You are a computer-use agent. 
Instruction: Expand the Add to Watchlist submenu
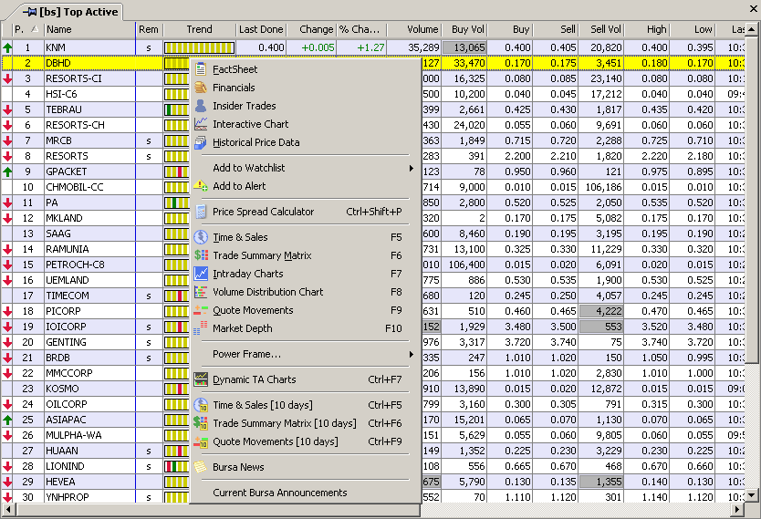coord(412,168)
